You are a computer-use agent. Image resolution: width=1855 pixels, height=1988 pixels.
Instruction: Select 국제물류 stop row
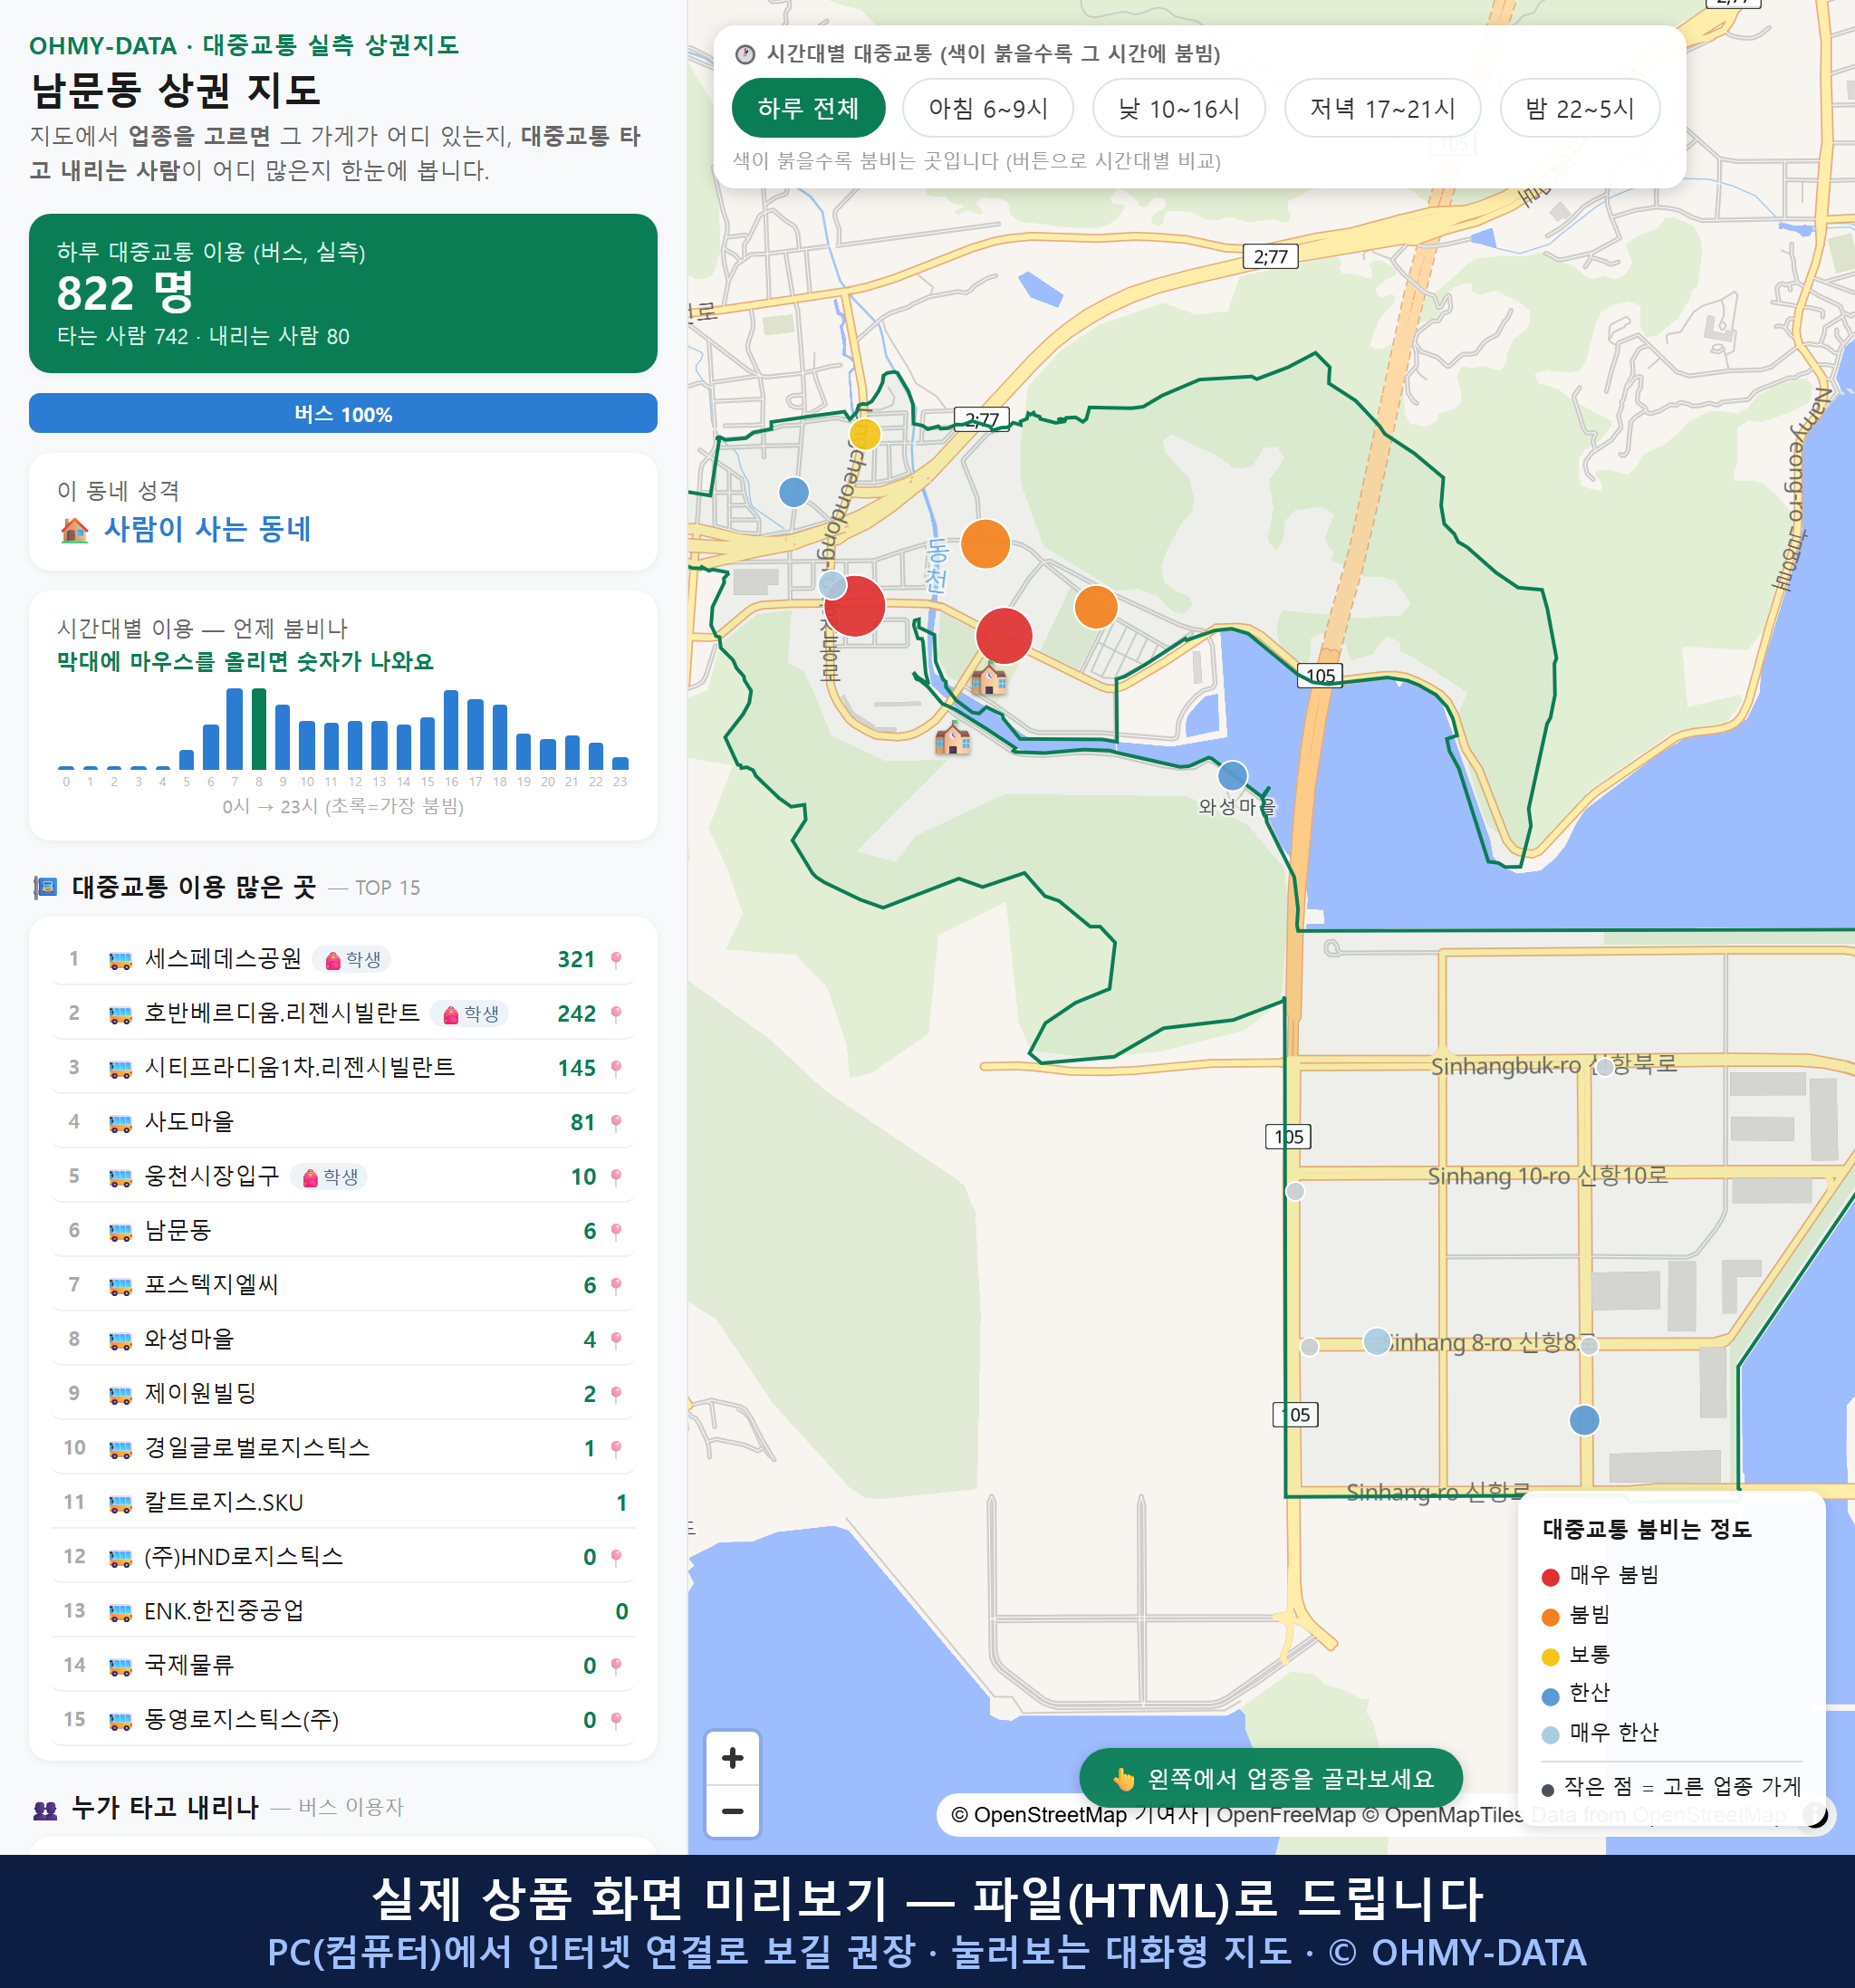343,1665
